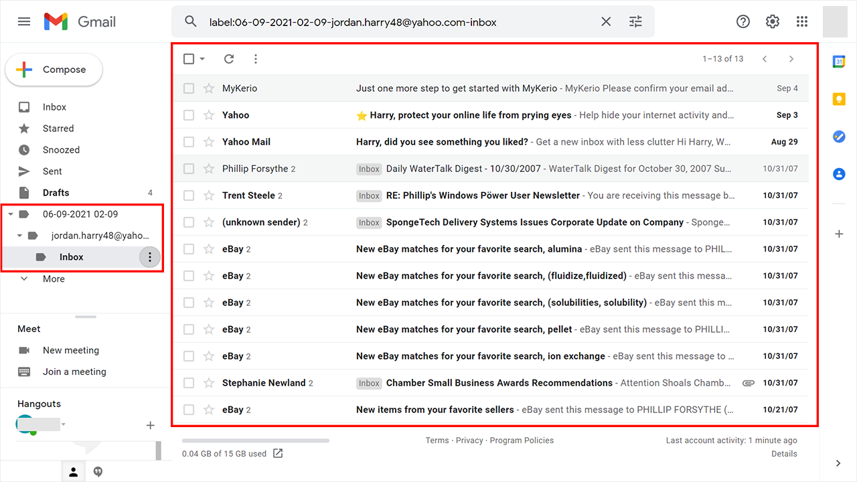Show search options filter icon
This screenshot has height=482, width=857.
pyautogui.click(x=635, y=21)
